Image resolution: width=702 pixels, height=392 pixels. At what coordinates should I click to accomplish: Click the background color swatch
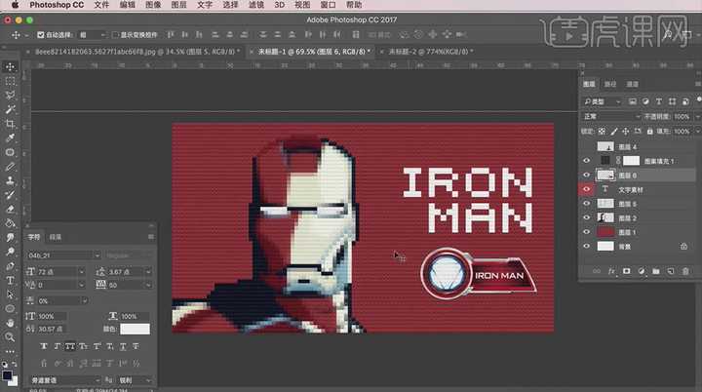pyautogui.click(x=14, y=381)
